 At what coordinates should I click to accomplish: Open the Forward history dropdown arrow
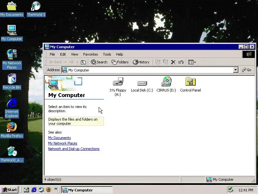pos(77,62)
